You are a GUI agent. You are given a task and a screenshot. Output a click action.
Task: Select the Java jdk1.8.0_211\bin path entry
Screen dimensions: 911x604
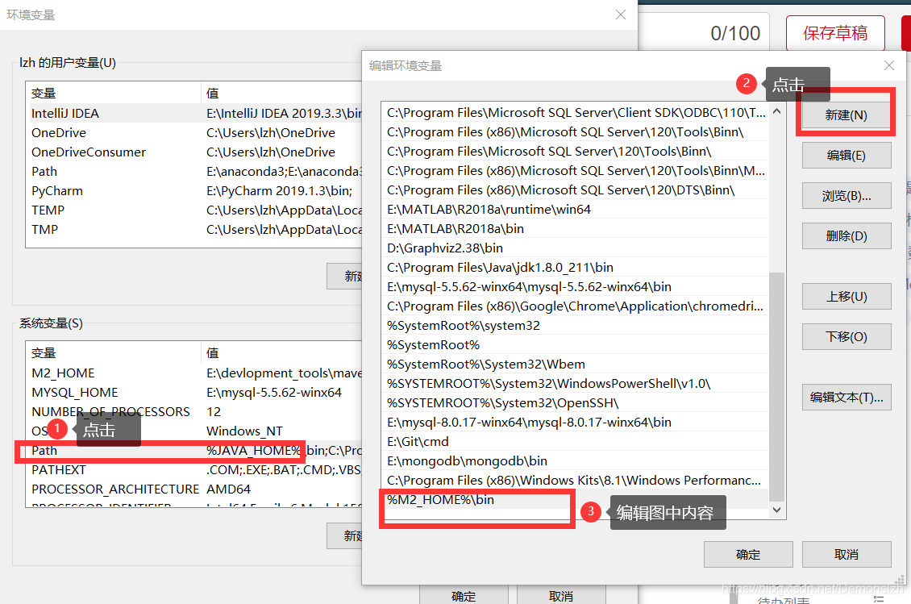click(575, 267)
